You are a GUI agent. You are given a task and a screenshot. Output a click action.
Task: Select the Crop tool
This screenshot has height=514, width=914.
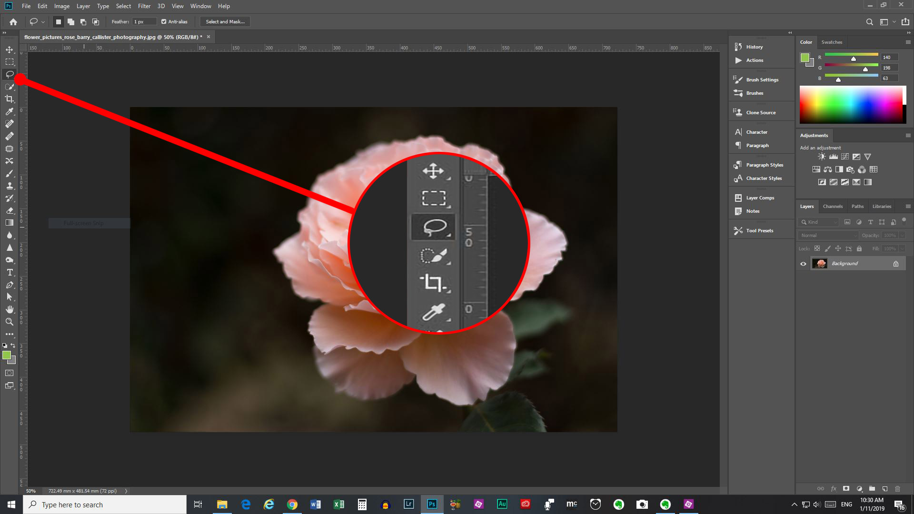[10, 99]
